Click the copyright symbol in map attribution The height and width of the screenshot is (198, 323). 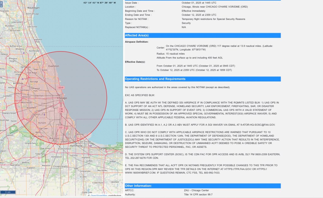pos(89,195)
